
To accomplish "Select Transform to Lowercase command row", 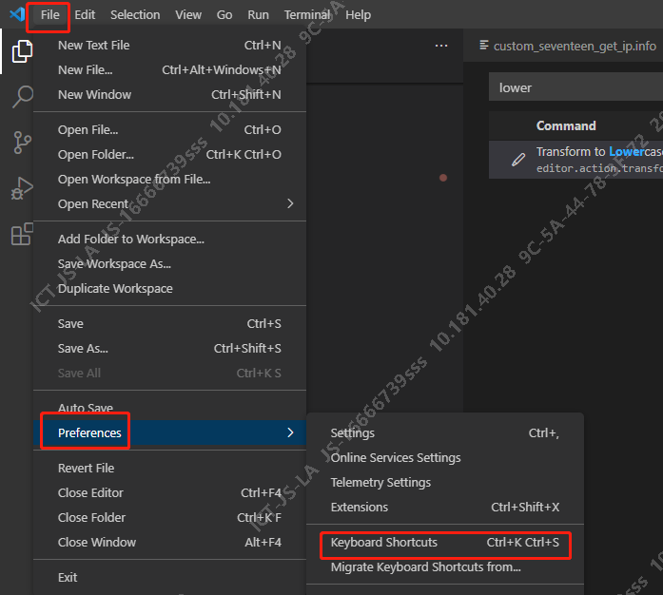I will tap(590, 159).
